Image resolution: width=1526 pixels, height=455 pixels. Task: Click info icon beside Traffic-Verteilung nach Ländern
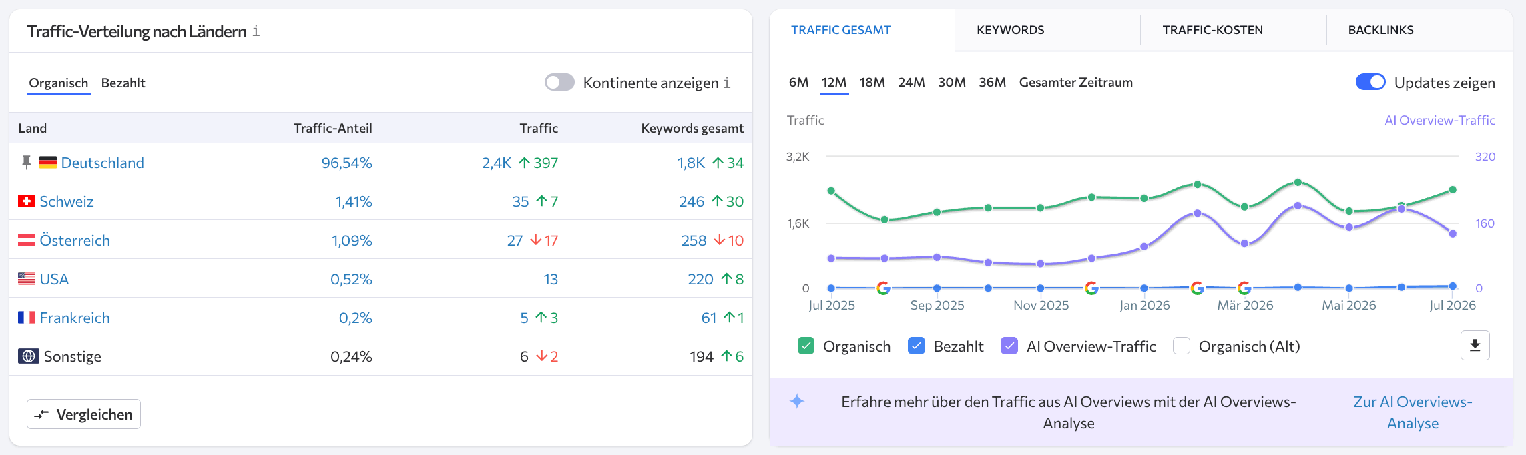tap(256, 31)
